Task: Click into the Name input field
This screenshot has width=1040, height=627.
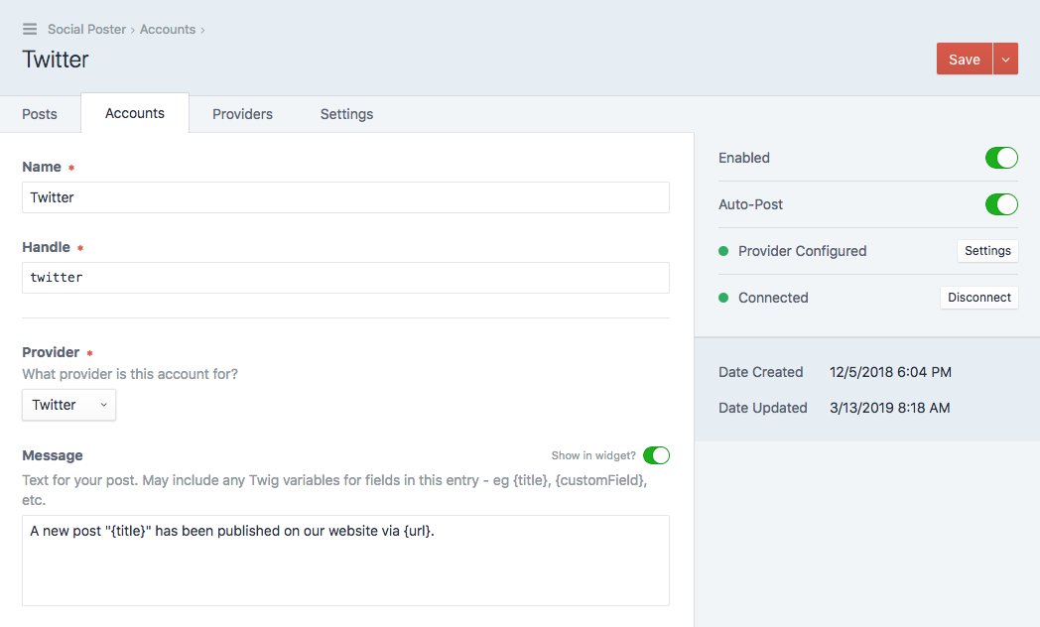Action: coord(345,197)
